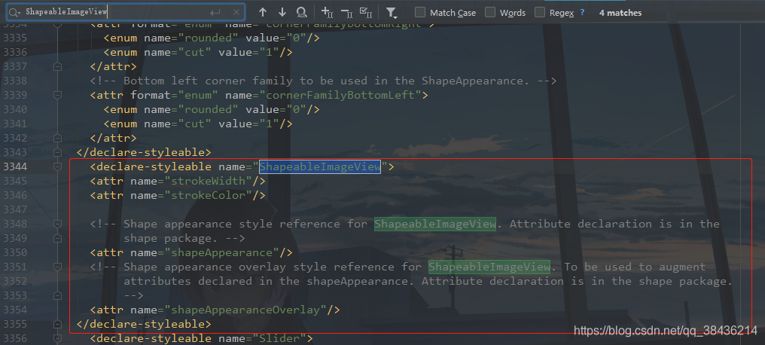This screenshot has height=345, width=765.
Task: Collapse fold marker at line 3342
Action: [x=57, y=138]
